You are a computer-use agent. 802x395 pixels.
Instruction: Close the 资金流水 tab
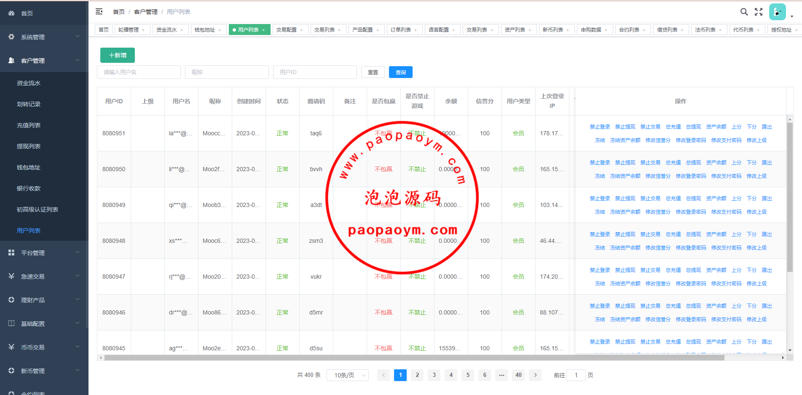(182, 30)
